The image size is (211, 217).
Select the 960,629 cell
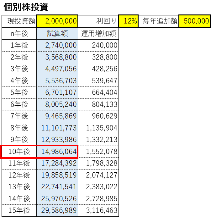coord(98,116)
